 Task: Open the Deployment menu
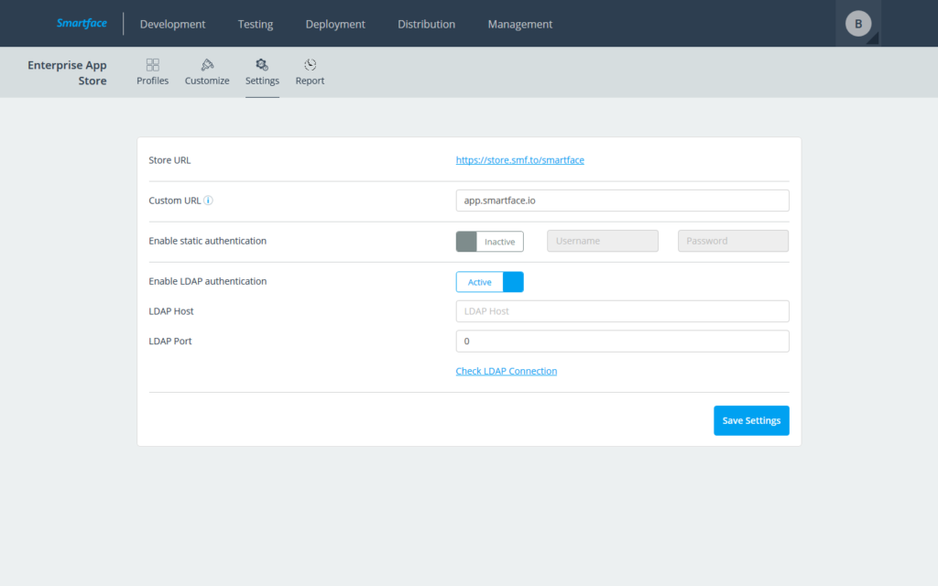pyautogui.click(x=335, y=24)
